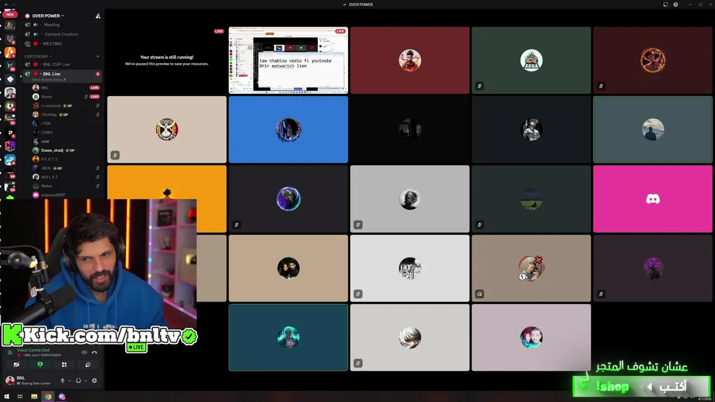Open the live stream preview with Notepad text
Screen dimensions: 715x402
(288, 60)
